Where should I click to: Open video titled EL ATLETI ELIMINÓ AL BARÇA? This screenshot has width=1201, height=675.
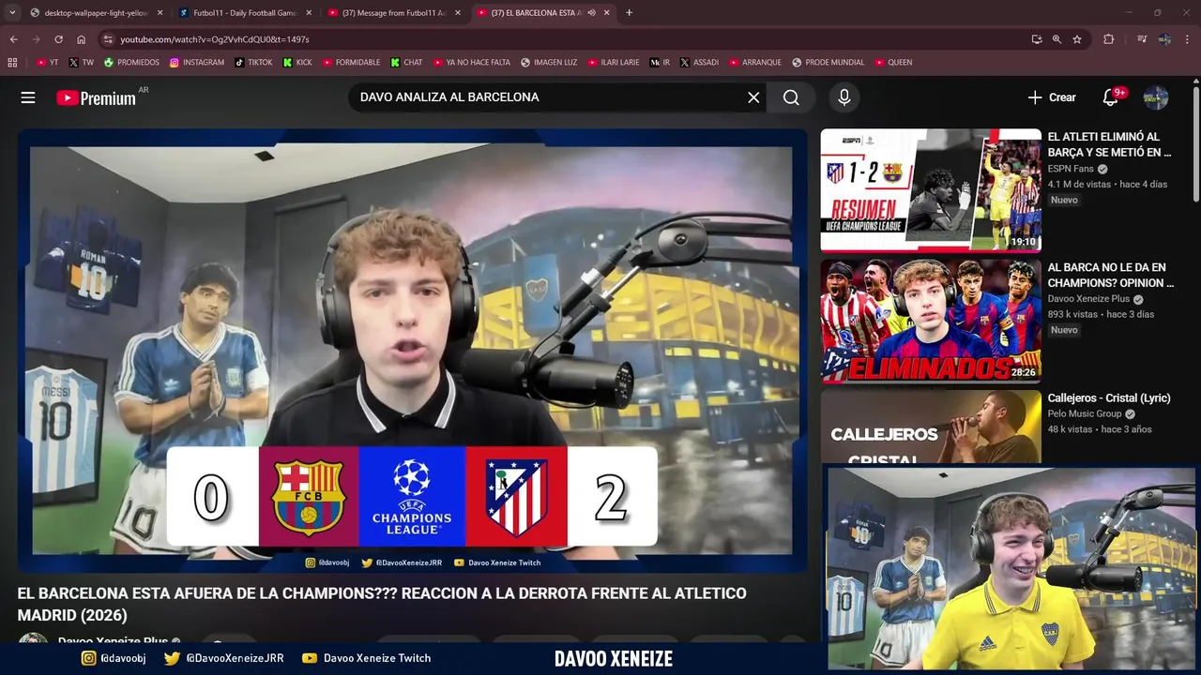tap(1109, 144)
